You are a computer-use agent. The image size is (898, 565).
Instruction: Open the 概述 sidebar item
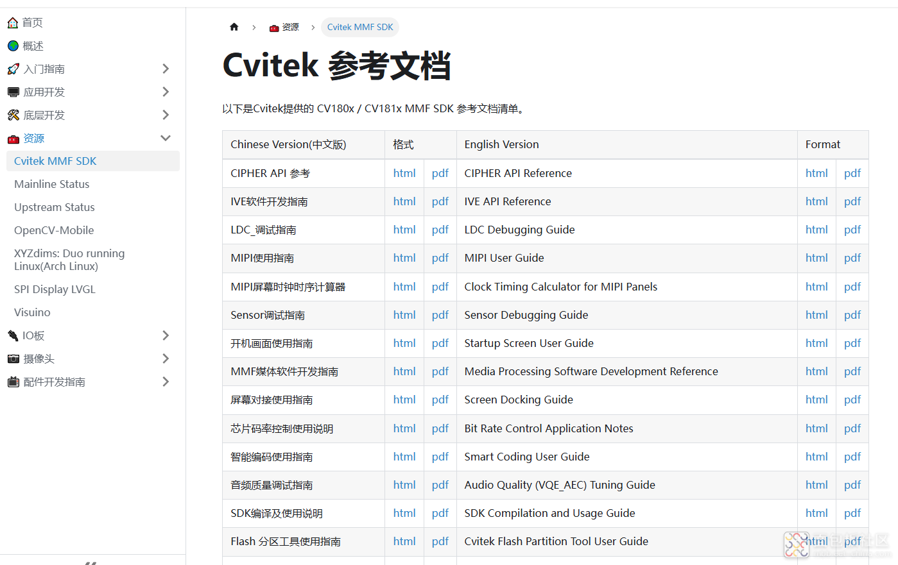point(33,46)
